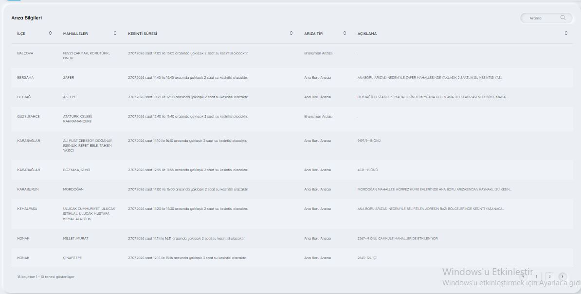Sort by MAHALLELER column arrows
Viewport: 581px width, 294px height.
click(x=115, y=33)
